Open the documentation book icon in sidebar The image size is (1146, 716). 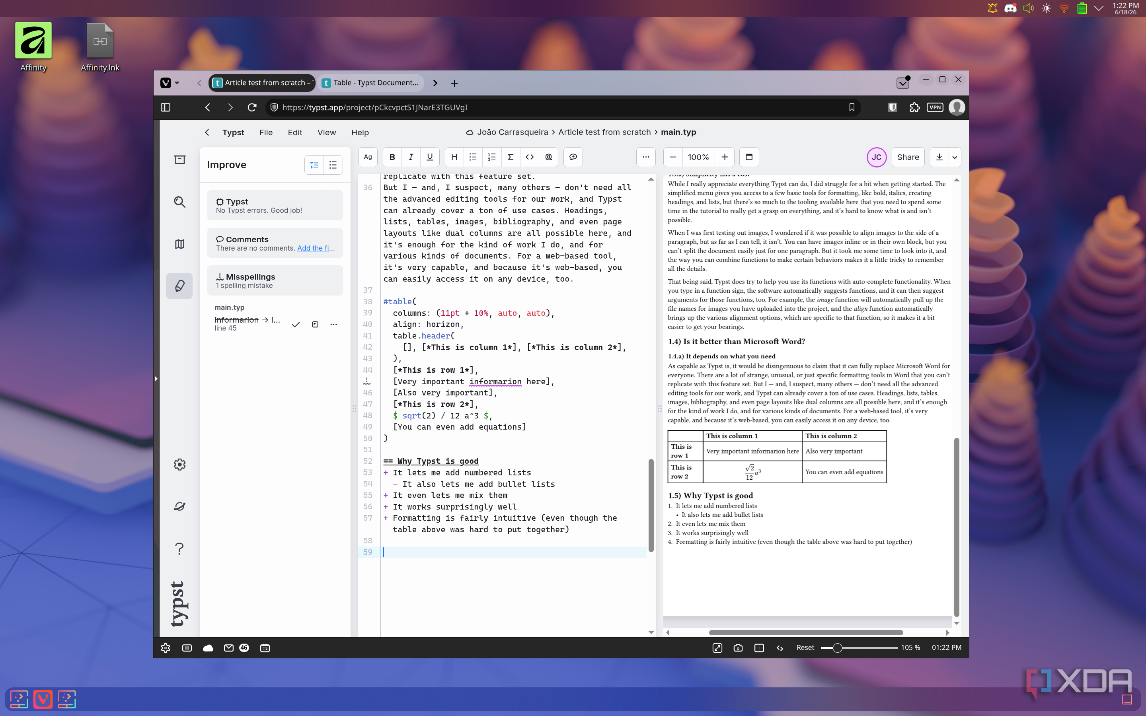pyautogui.click(x=179, y=244)
